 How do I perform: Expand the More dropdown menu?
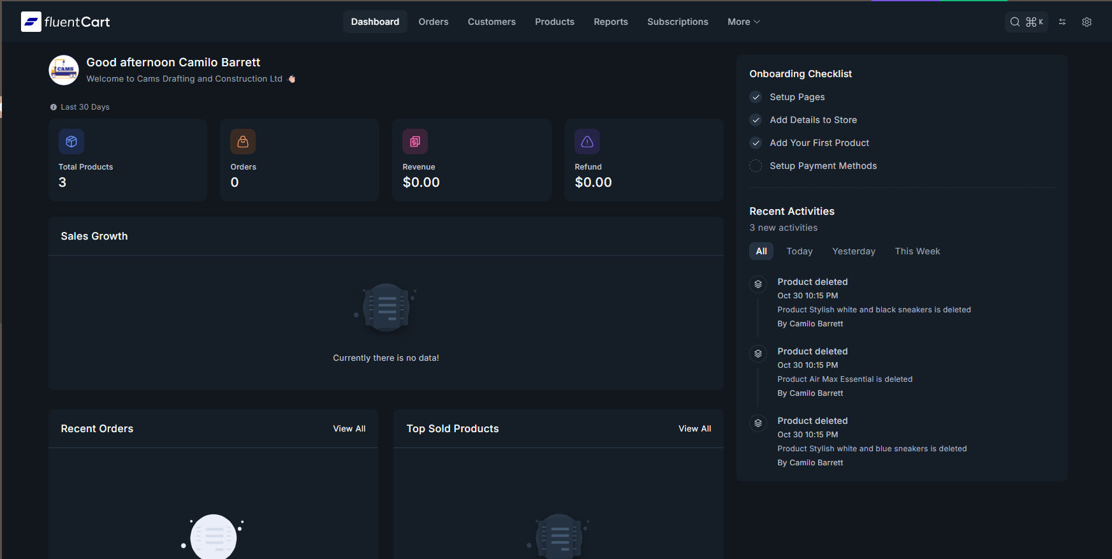pos(743,22)
